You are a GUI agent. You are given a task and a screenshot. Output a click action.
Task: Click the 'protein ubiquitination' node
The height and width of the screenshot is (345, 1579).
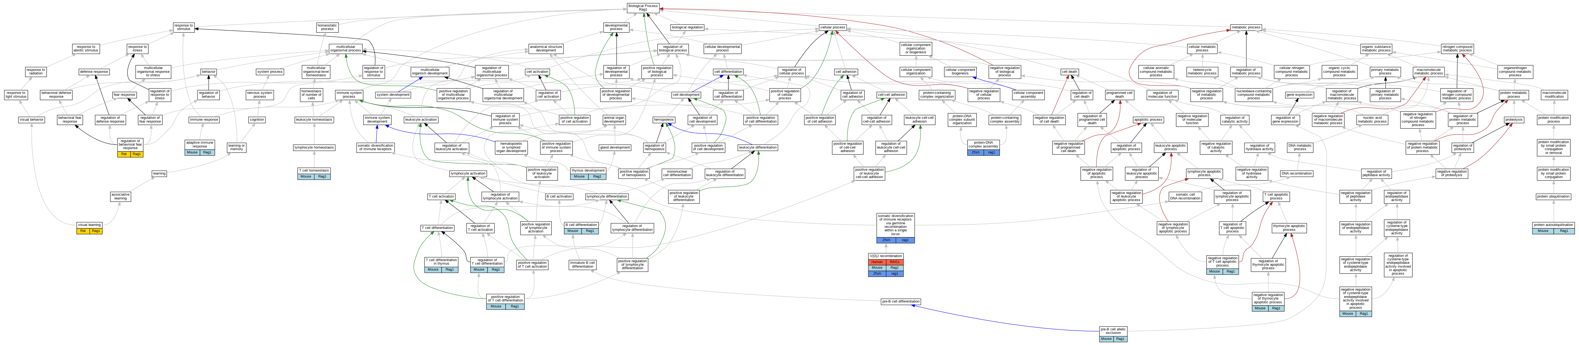[1553, 197]
